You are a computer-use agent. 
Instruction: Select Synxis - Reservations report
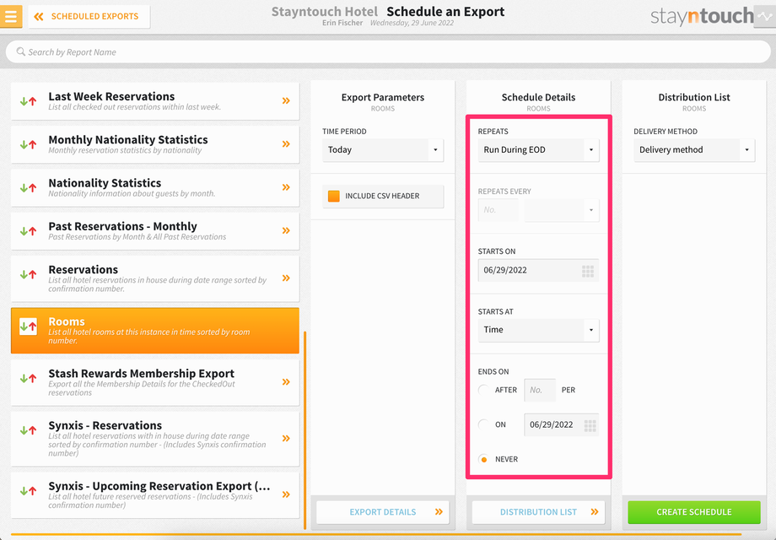click(155, 439)
